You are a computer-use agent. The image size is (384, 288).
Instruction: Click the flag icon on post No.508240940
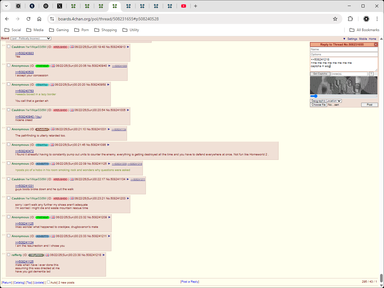(x=53, y=66)
